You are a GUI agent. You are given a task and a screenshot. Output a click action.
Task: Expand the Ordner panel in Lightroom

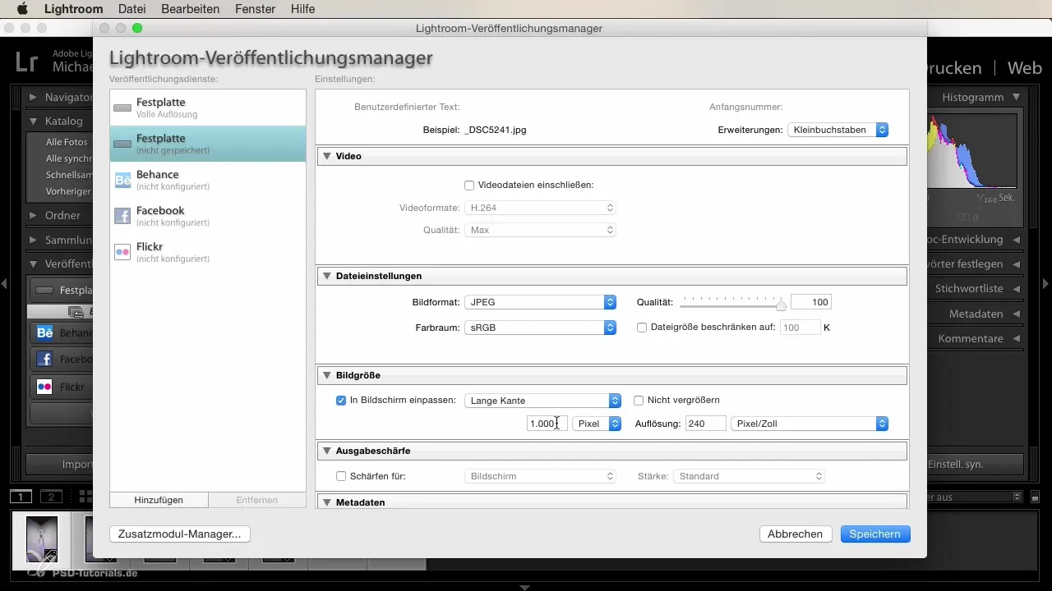(33, 215)
